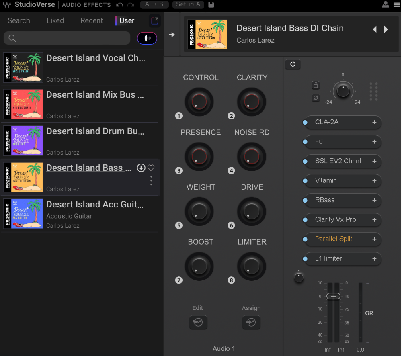This screenshot has height=356, width=402.
Task: Click the save preset floppy disk icon
Action: [211, 5]
